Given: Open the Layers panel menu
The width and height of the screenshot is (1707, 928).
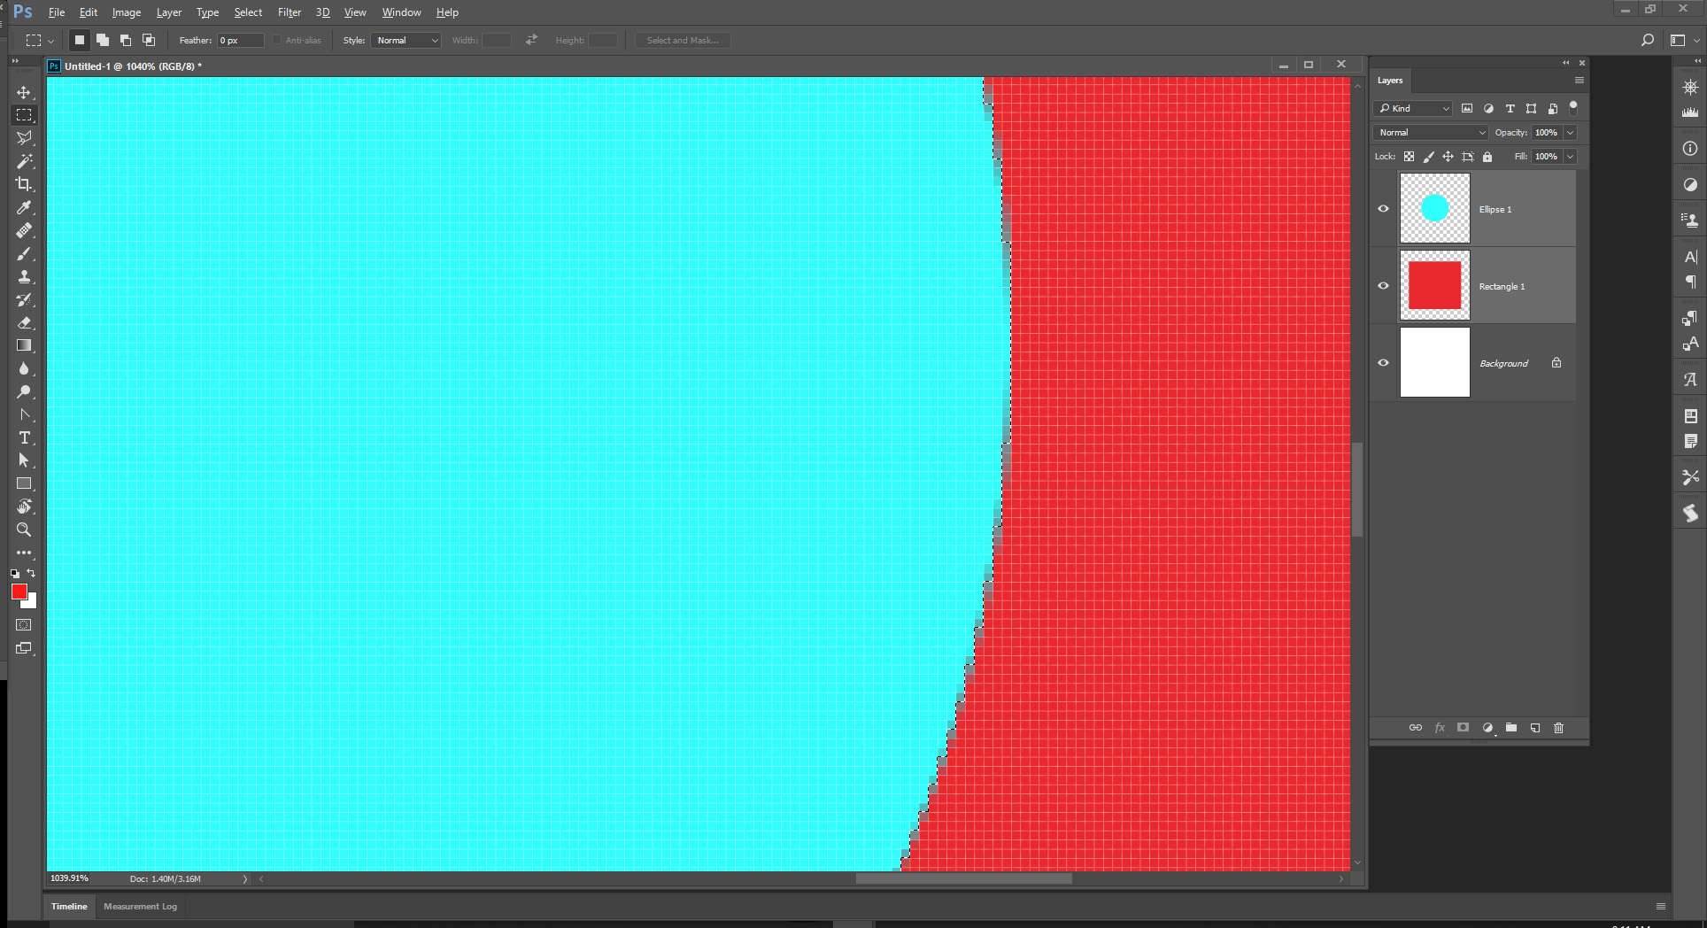Looking at the screenshot, I should [x=1579, y=81].
